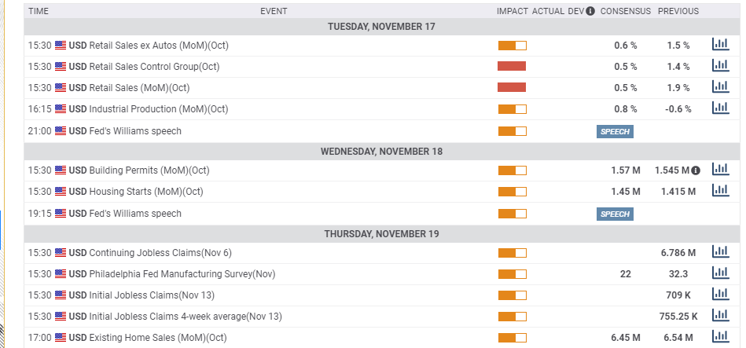746x348 pixels.
Task: Click the TIME column header
Action: [39, 11]
